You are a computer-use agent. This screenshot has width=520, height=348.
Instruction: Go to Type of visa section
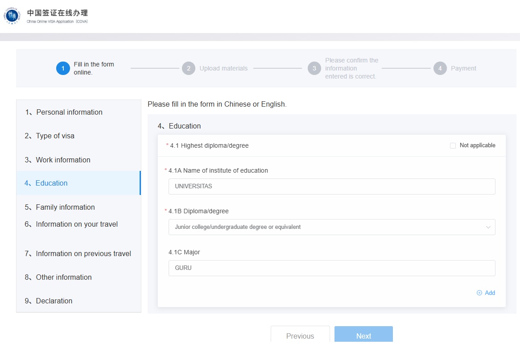[x=55, y=136]
